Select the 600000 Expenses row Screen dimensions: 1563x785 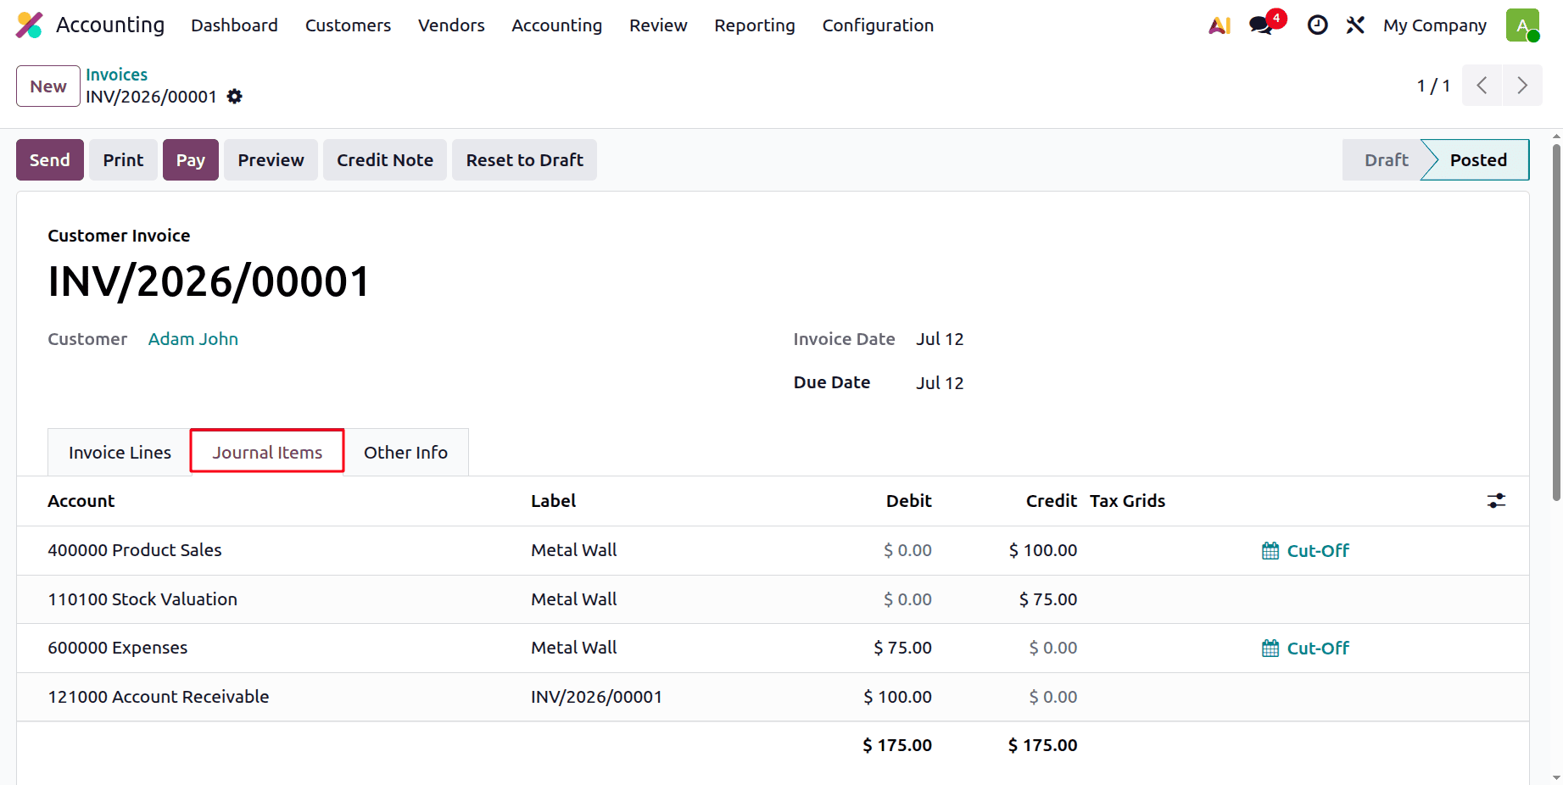click(x=773, y=649)
